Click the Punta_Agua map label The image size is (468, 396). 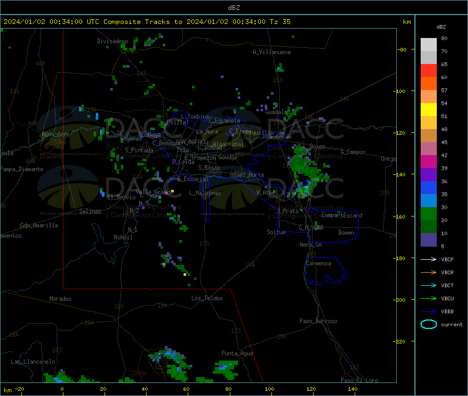pos(237,353)
